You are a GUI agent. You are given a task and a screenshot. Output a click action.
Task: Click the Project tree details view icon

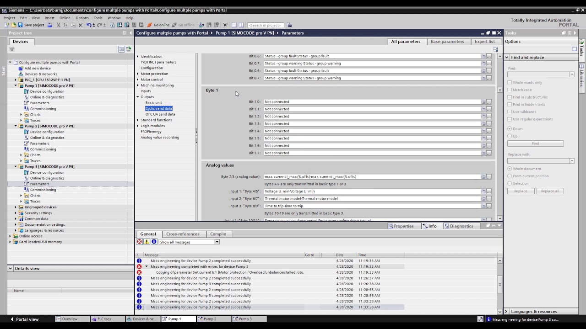tap(121, 49)
